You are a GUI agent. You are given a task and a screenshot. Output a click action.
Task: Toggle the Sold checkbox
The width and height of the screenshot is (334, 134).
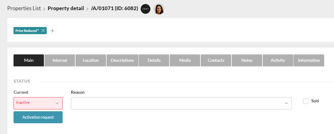coord(306,101)
